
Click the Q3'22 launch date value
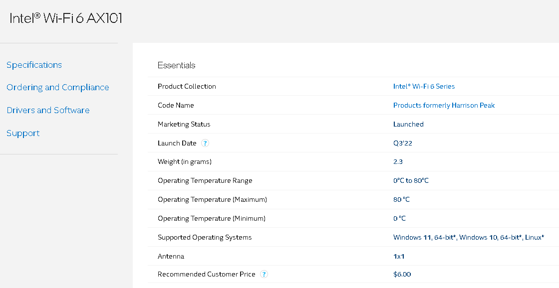tap(402, 143)
